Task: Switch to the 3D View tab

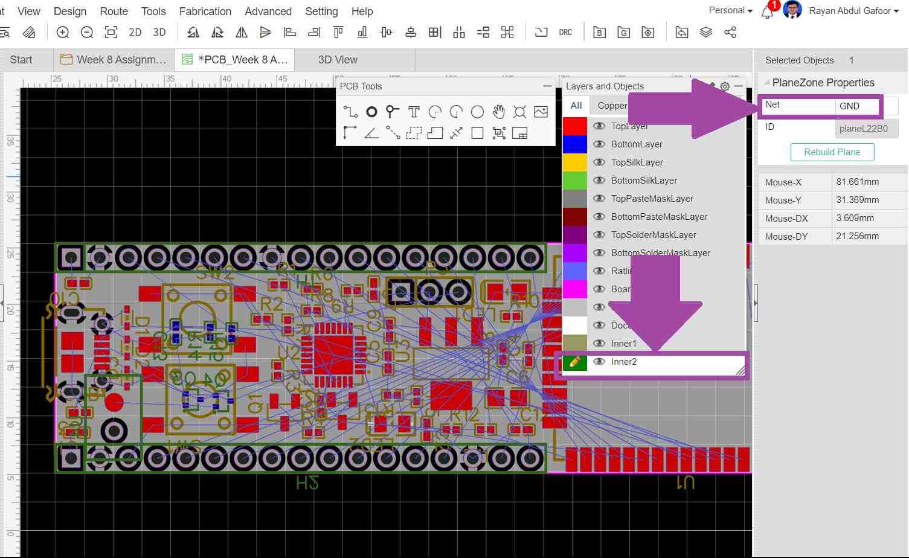Action: pyautogui.click(x=338, y=60)
